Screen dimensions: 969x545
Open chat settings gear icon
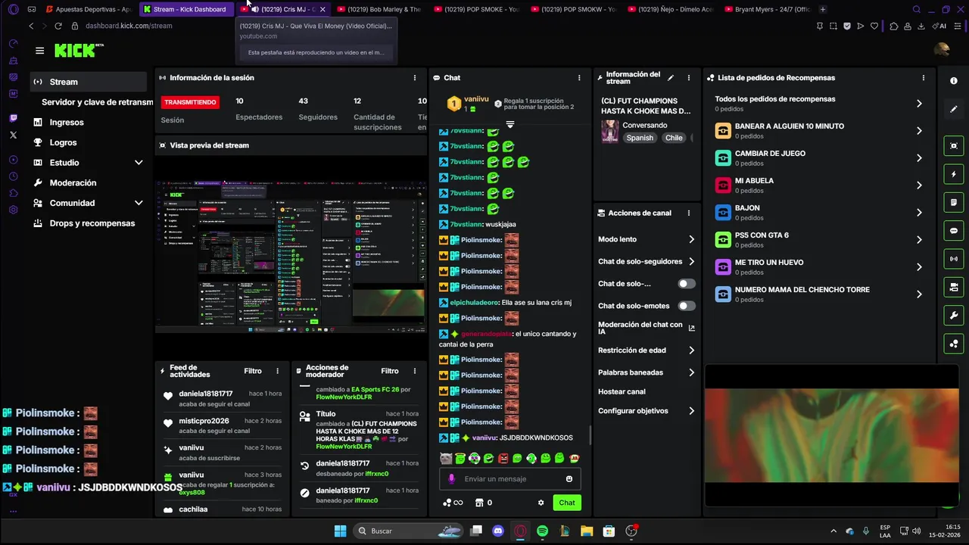point(541,503)
